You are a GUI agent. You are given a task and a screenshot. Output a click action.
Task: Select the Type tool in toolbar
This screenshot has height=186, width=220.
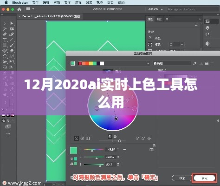point(5,40)
